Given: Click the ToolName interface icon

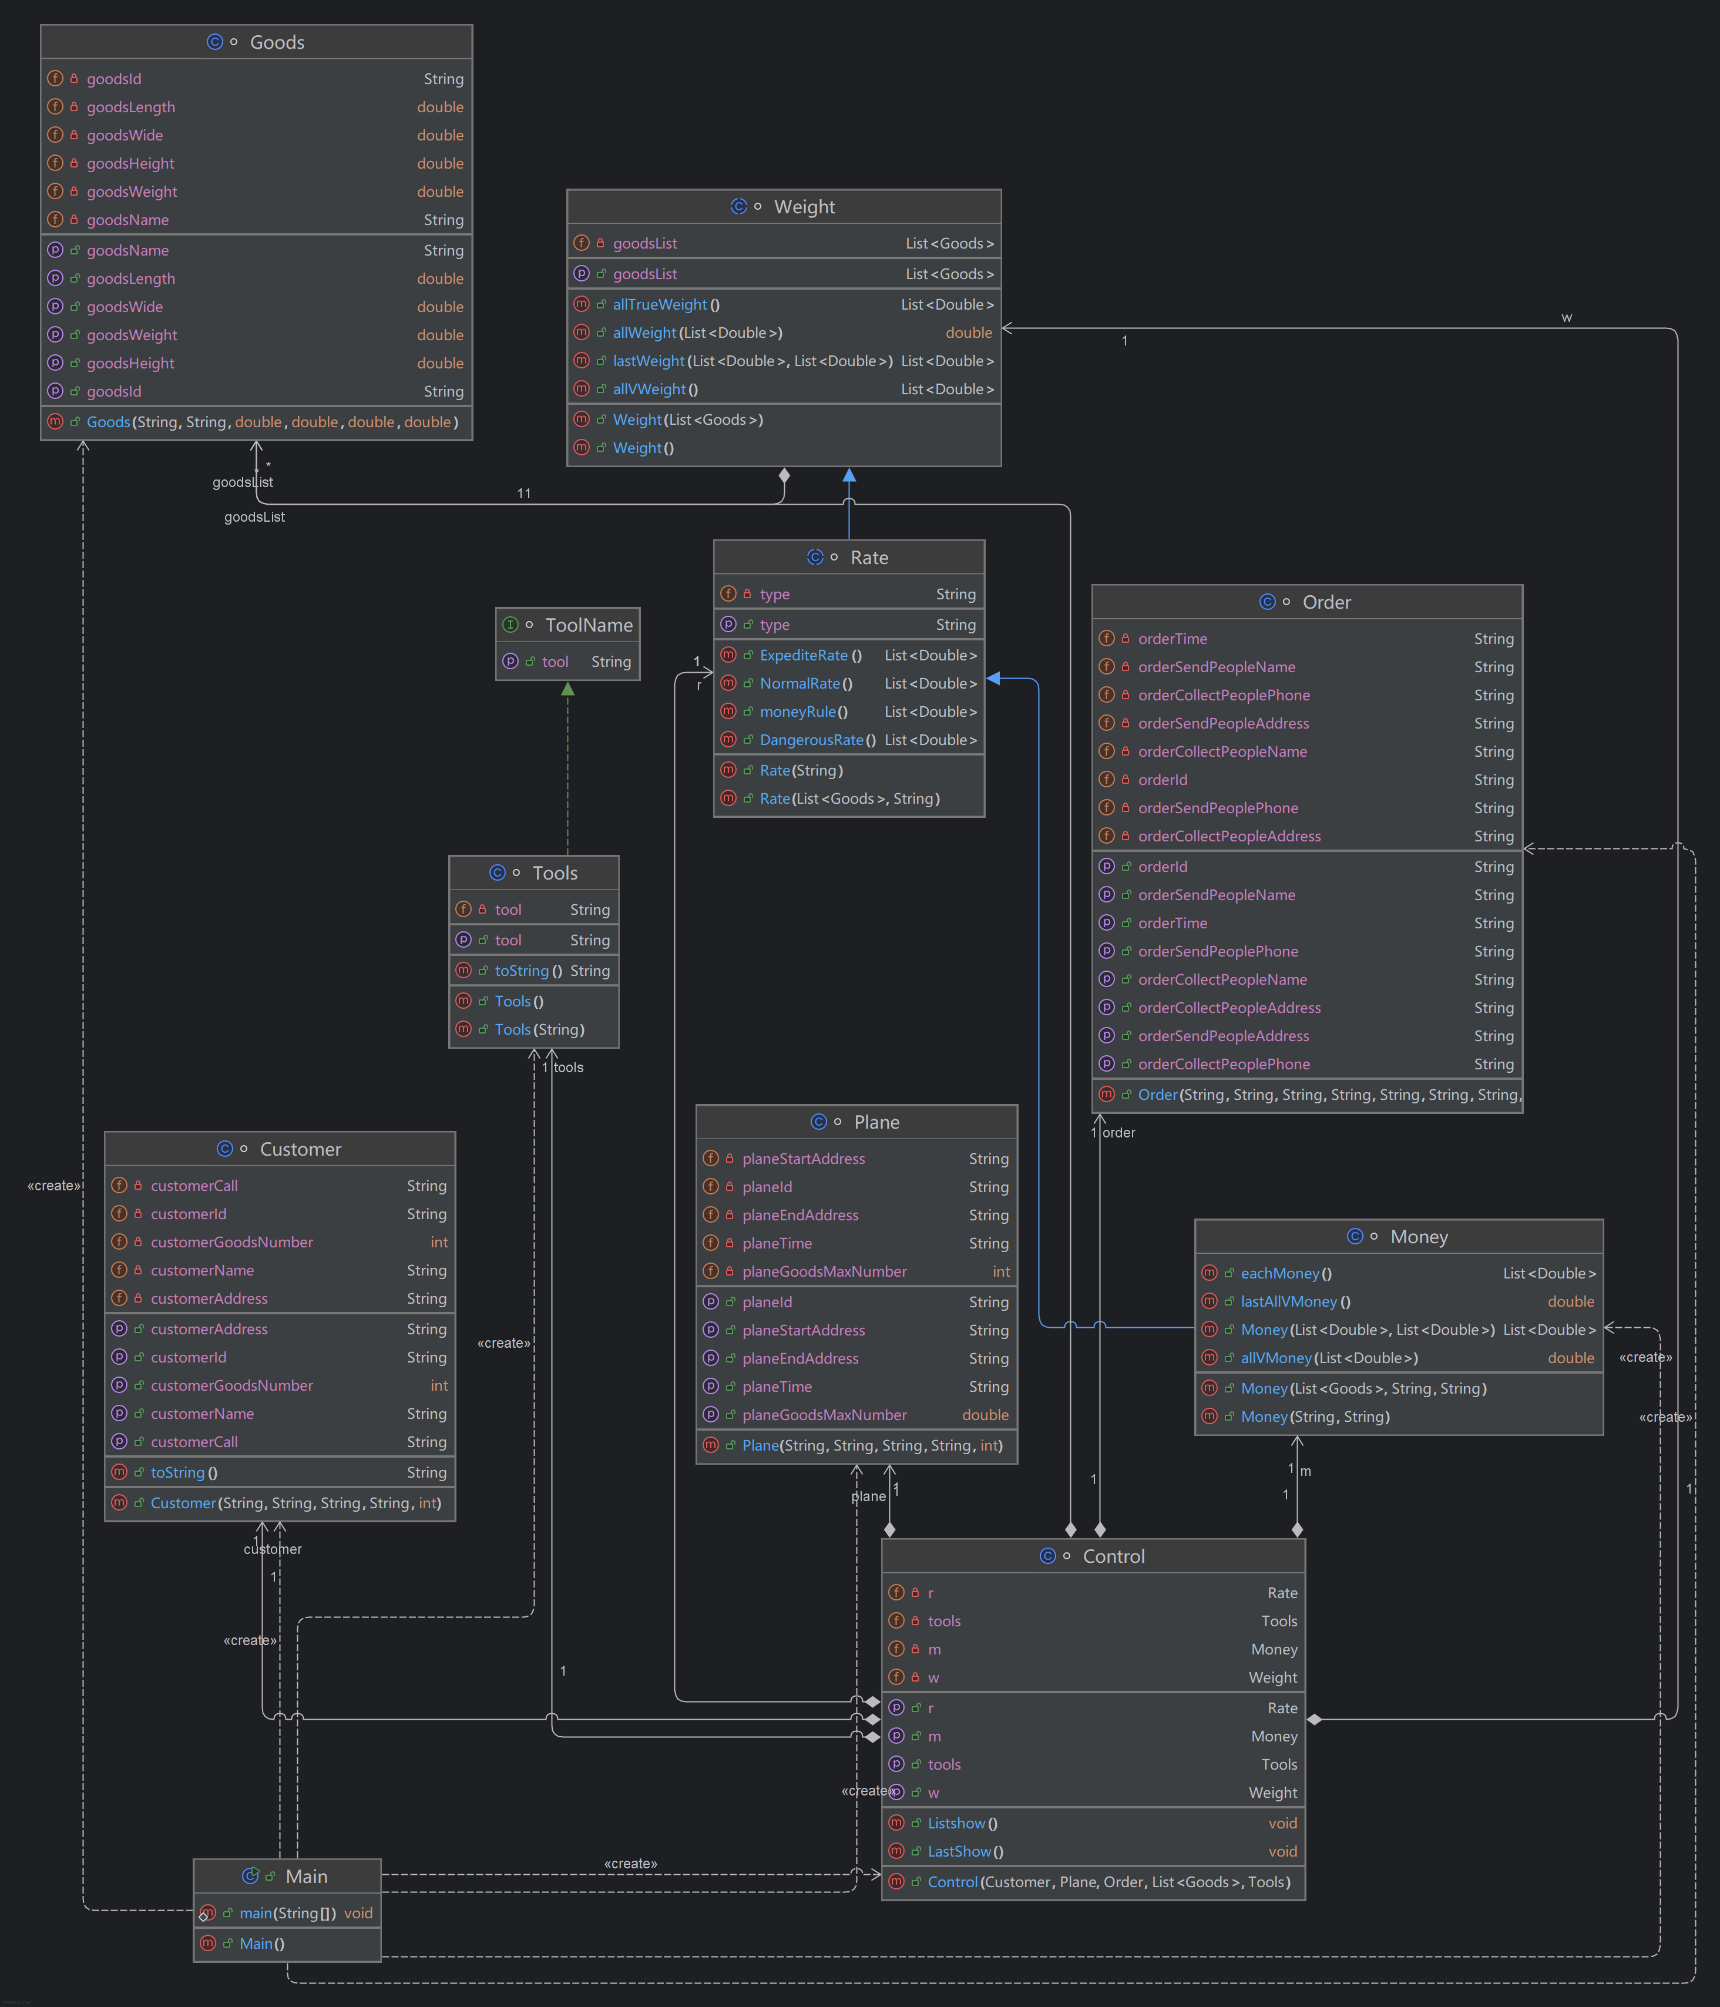Looking at the screenshot, I should pyautogui.click(x=510, y=625).
